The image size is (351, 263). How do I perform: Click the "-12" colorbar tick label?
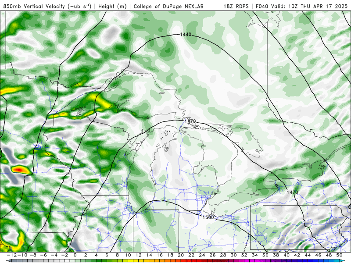point(12,255)
